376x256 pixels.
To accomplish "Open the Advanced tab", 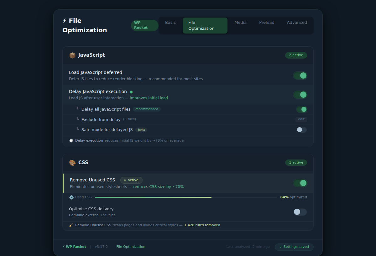I will coord(297,23).
